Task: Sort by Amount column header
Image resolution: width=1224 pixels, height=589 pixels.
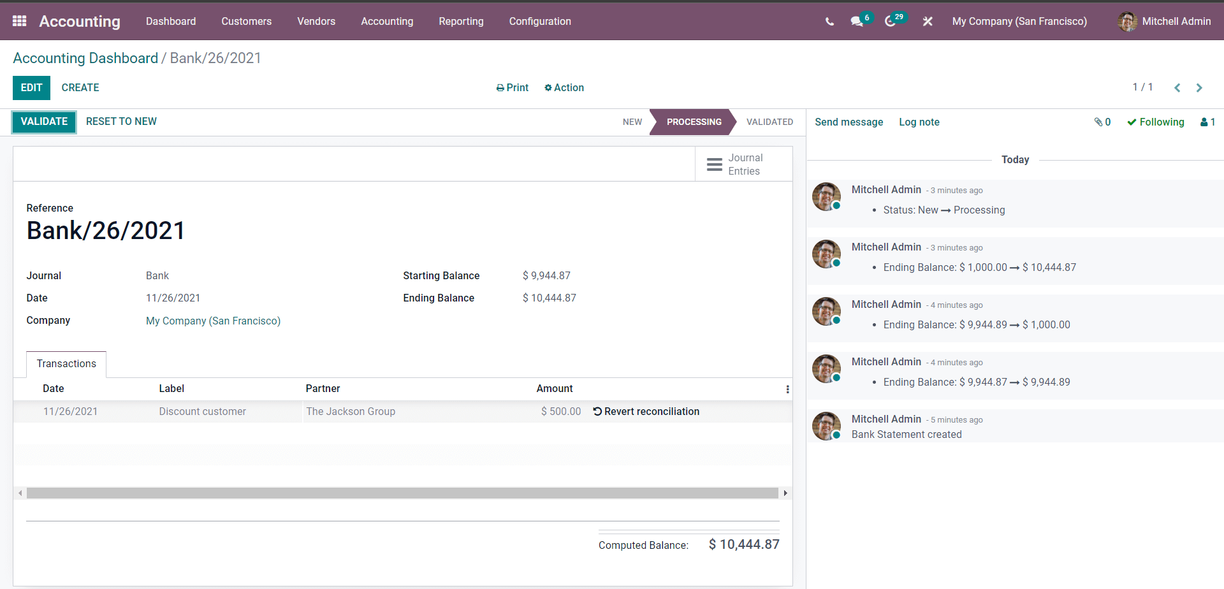Action: click(x=555, y=389)
